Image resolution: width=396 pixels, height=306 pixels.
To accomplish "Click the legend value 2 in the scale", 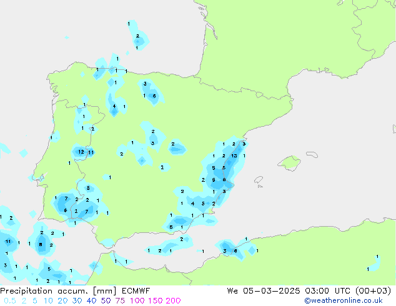I will pyautogui.click(x=24, y=301).
